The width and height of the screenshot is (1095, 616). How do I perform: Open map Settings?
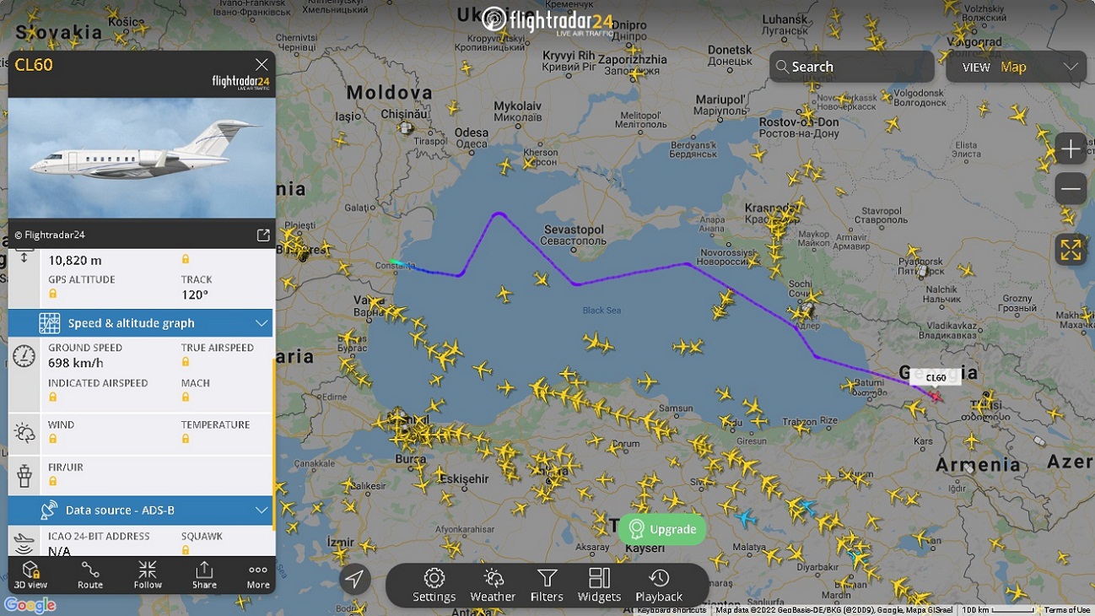coord(434,585)
